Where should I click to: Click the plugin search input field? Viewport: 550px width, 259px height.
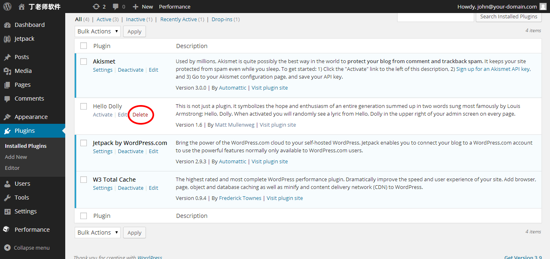click(435, 17)
